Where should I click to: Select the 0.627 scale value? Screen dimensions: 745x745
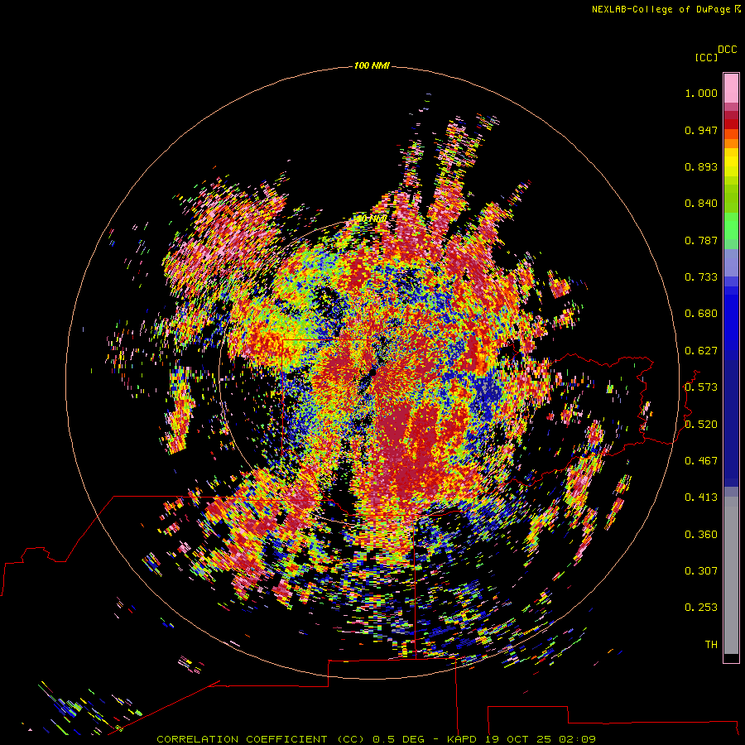click(701, 351)
